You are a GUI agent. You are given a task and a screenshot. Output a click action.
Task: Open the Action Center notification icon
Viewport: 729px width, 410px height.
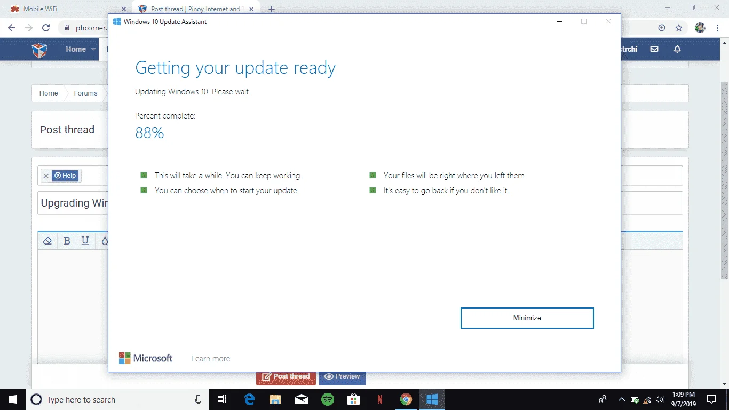point(711,399)
